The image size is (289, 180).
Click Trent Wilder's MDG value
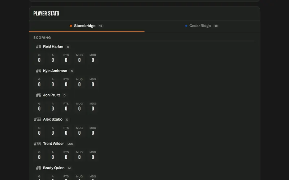tap(93, 157)
